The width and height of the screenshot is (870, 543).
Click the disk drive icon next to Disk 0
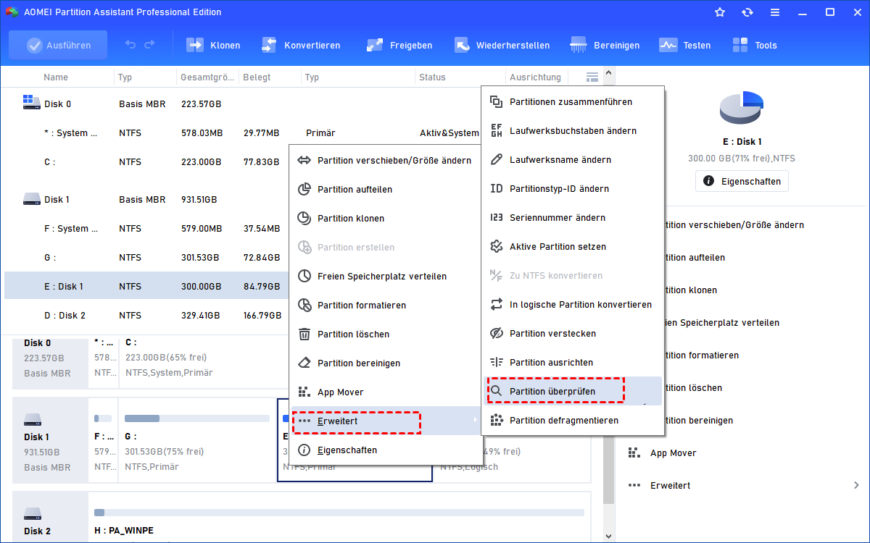(x=31, y=102)
